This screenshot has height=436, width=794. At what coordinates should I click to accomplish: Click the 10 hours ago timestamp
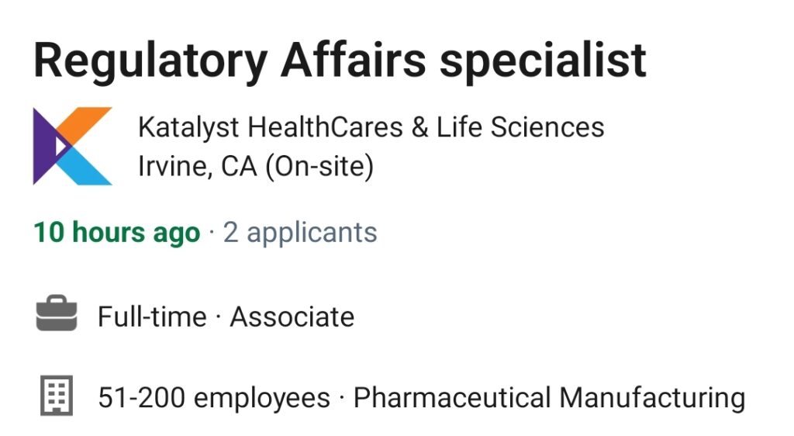tap(117, 233)
